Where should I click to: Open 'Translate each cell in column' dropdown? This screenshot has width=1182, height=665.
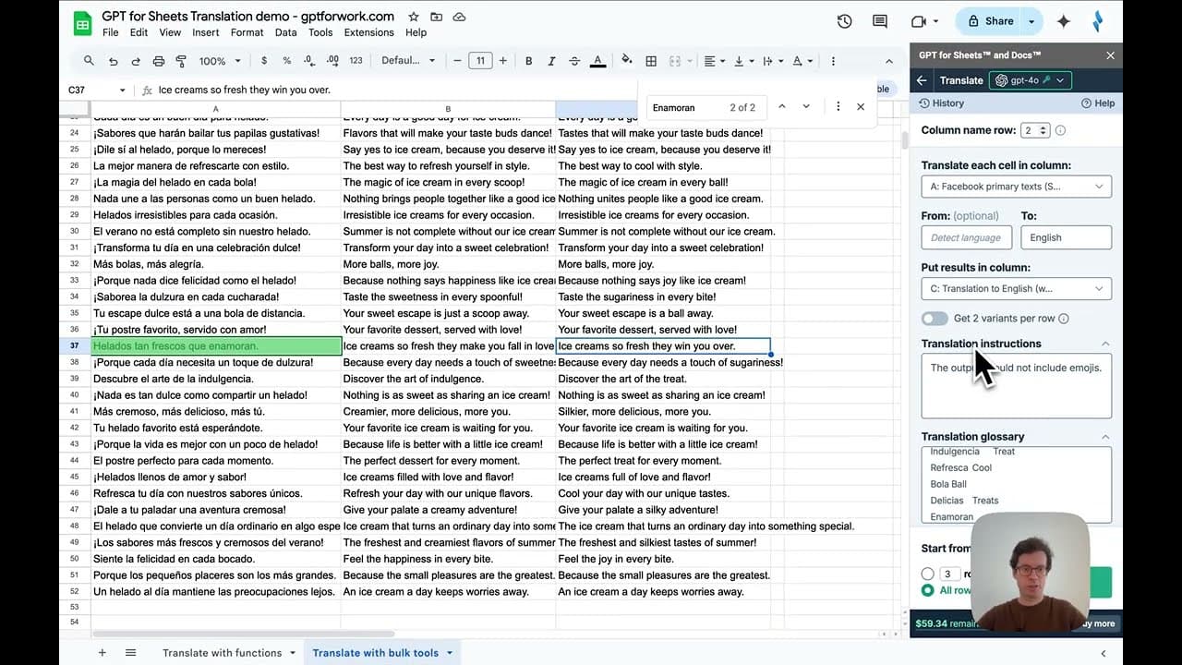1016,186
